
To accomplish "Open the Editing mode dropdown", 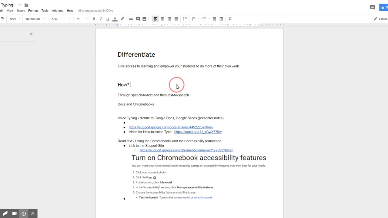I will [380, 19].
